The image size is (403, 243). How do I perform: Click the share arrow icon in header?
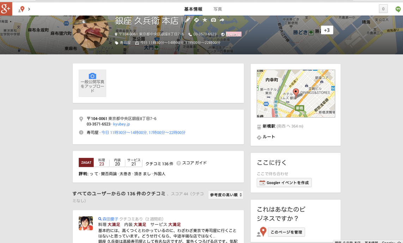(222, 20)
